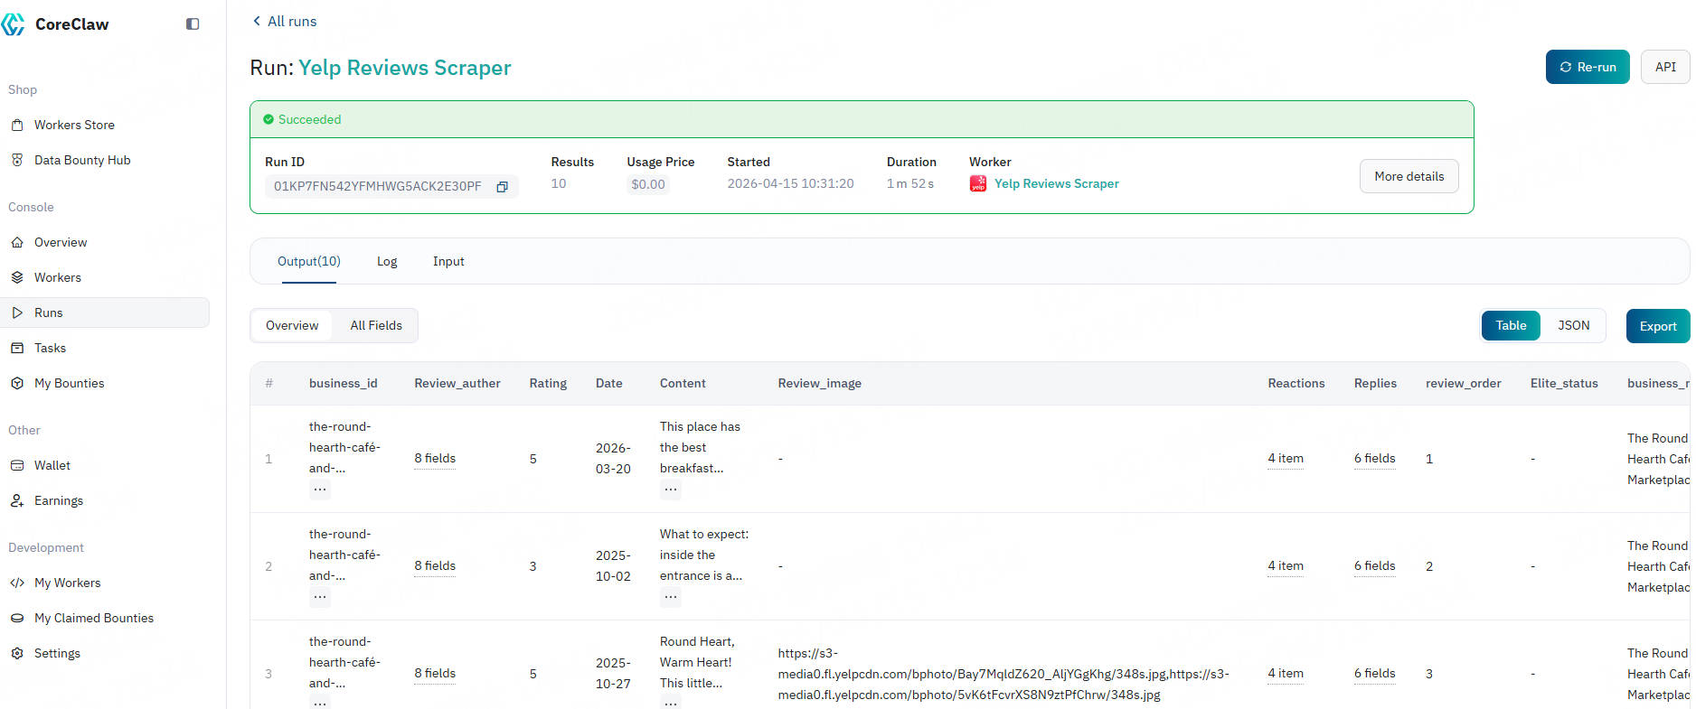The width and height of the screenshot is (1696, 709).
Task: Click the Re-run button
Action: [1587, 68]
